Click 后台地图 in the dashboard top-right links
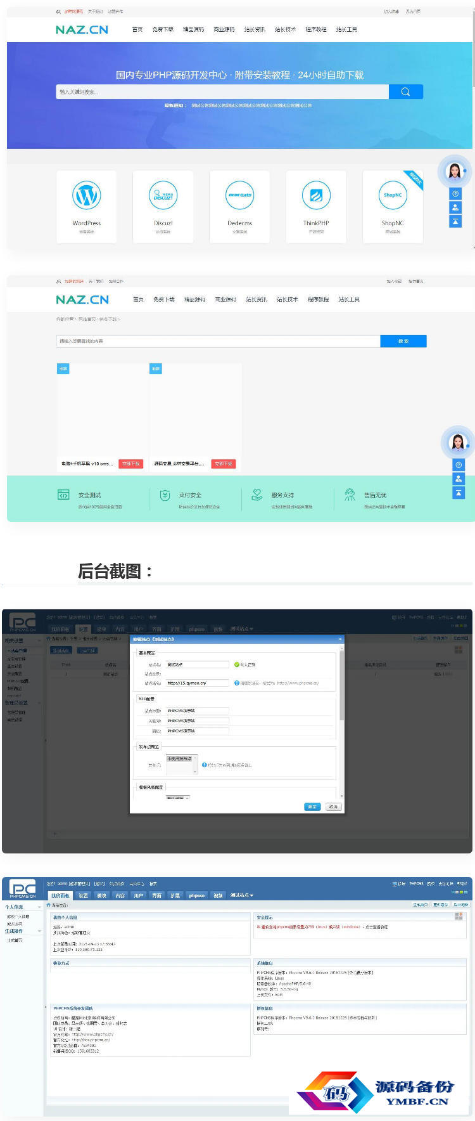This screenshot has width=475, height=1121. point(461,905)
